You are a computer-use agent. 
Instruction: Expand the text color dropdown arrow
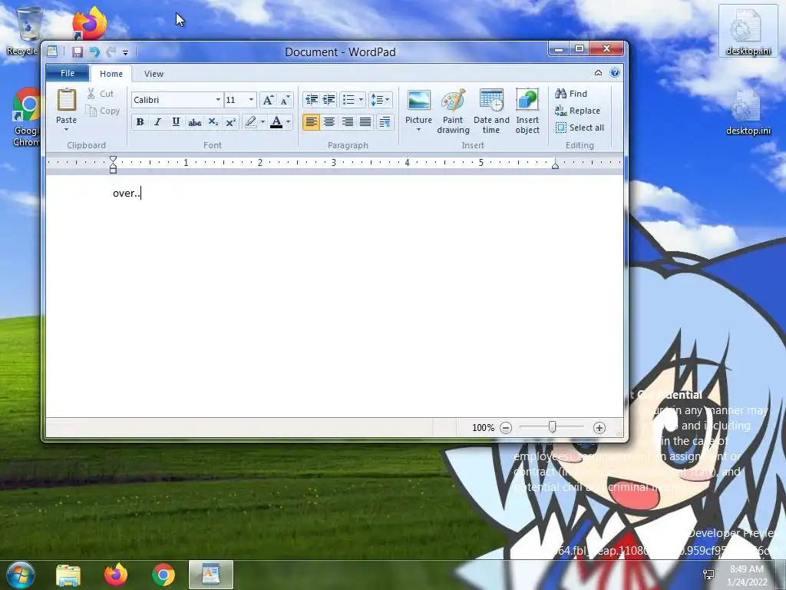[x=289, y=122]
